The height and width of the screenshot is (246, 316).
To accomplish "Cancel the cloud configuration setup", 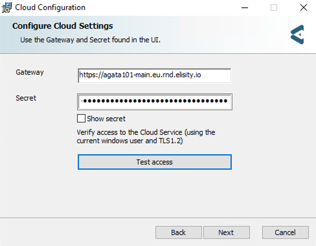I will [x=285, y=233].
